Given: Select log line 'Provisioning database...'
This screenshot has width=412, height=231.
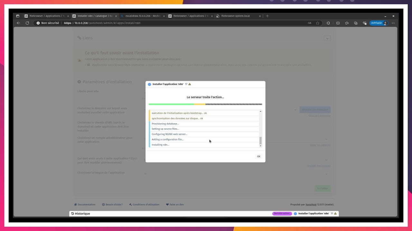Looking at the screenshot, I should coord(204,124).
